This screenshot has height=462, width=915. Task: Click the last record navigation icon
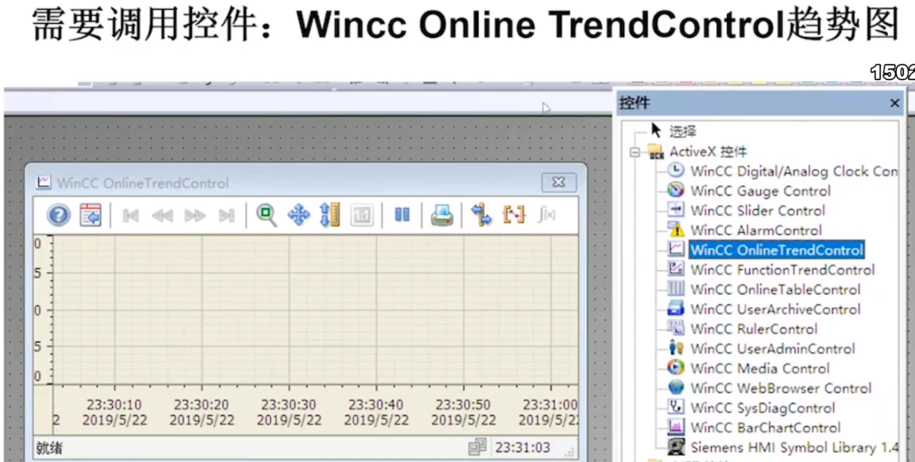tap(226, 215)
